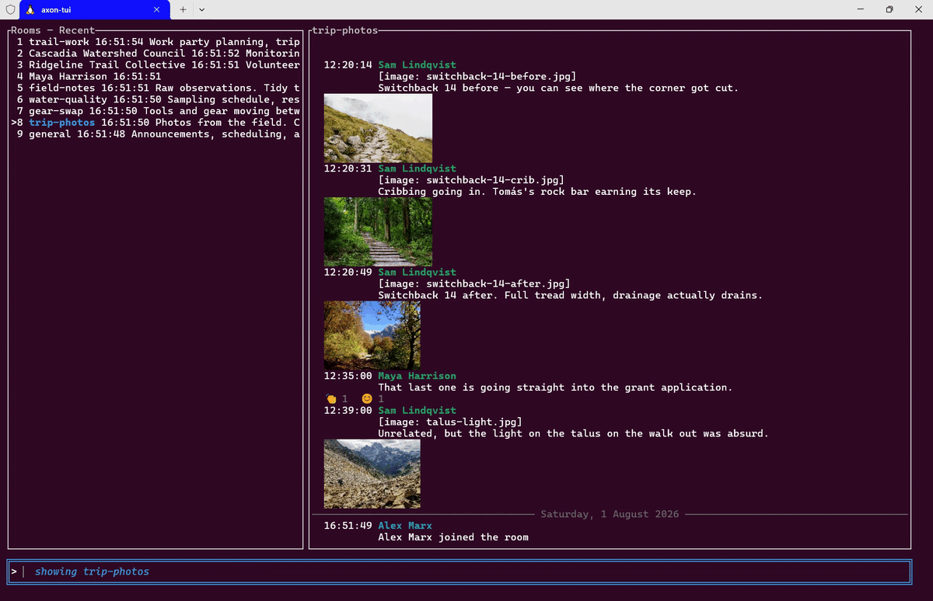Close the axon-tui tab
This screenshot has width=933, height=601.
(156, 9)
